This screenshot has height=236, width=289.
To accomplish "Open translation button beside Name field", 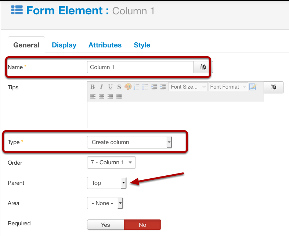I will click(x=203, y=67).
